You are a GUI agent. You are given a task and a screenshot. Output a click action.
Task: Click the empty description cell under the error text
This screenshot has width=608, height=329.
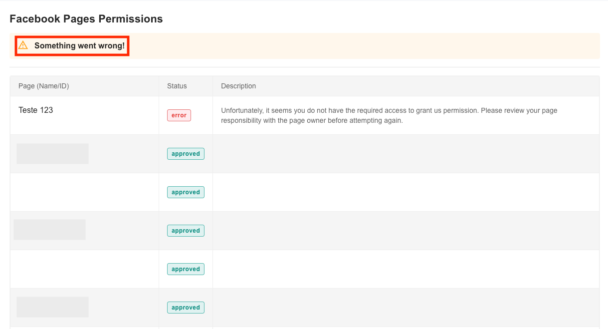pyautogui.click(x=405, y=154)
